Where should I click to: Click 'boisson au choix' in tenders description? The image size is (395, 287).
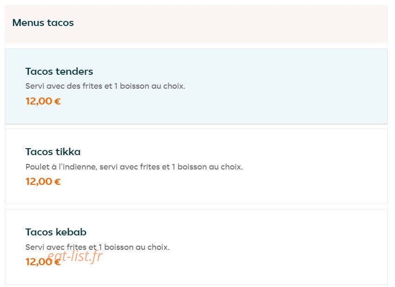(x=153, y=86)
